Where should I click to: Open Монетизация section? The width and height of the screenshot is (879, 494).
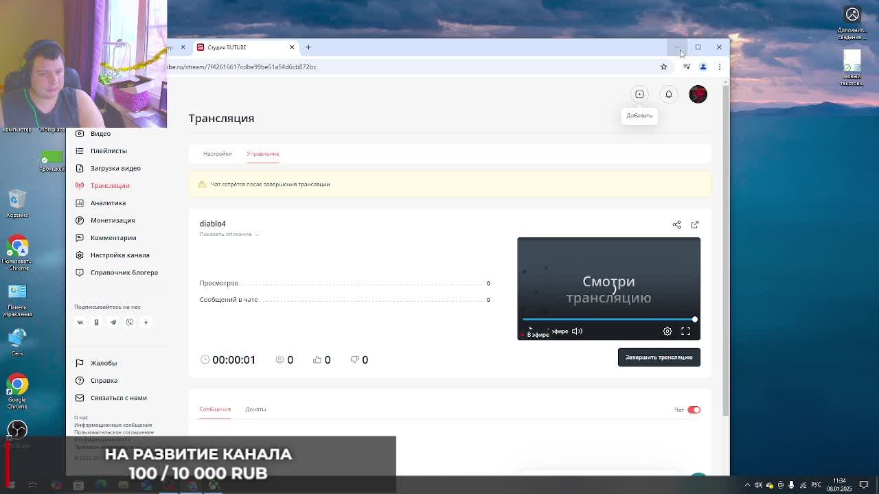(113, 220)
